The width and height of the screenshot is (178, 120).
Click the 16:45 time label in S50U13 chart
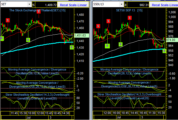pos(143,113)
